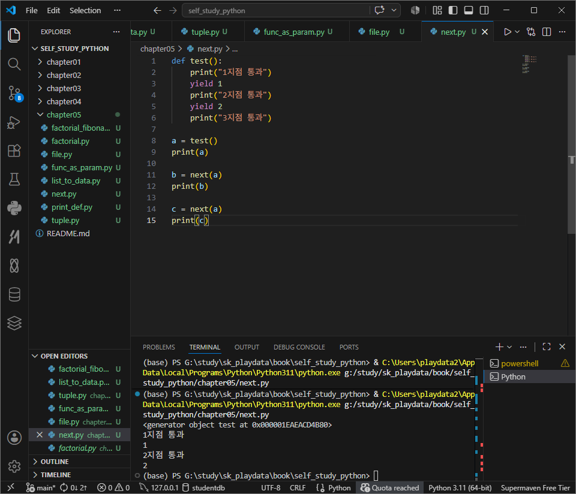The height and width of the screenshot is (494, 576).
Task: Toggle secondary side bar visibility
Action: tap(484, 10)
